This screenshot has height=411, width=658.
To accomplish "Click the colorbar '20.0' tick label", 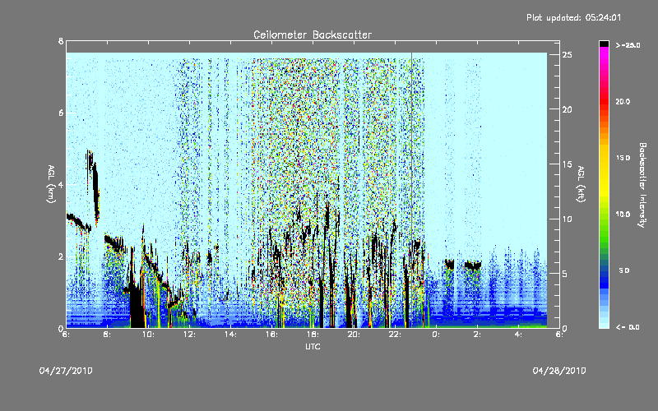I will tap(623, 101).
